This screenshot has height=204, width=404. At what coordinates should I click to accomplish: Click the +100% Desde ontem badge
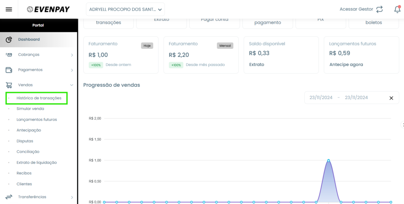96,65
